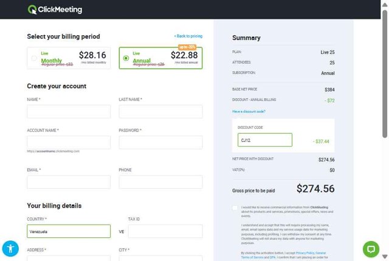
Task: Click the Gross price $274.56 amount
Action: point(315,189)
